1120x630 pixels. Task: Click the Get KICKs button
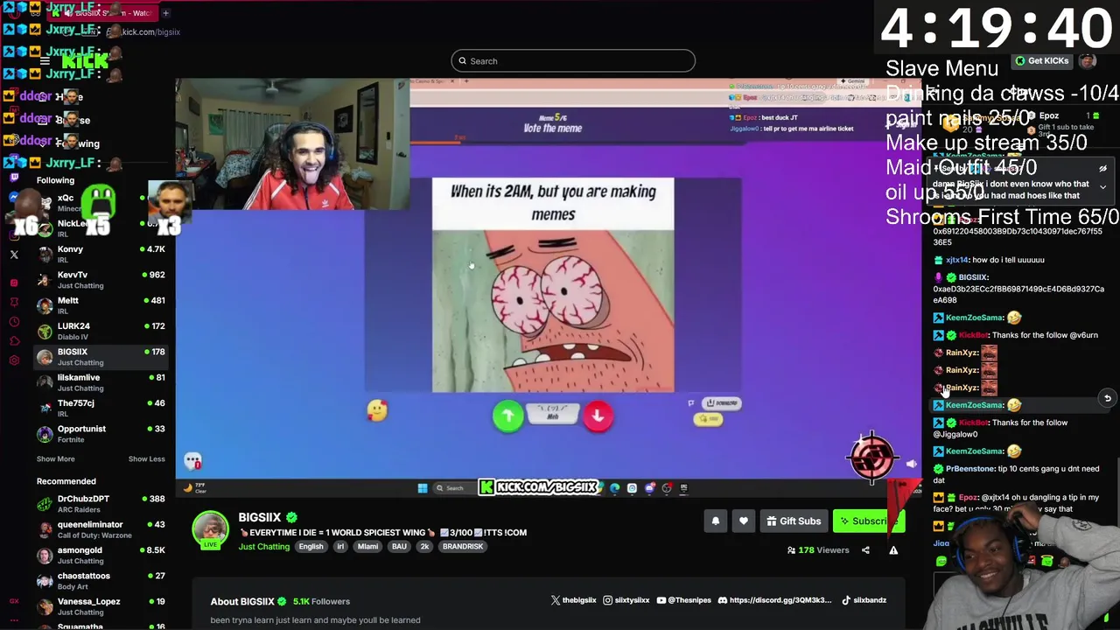pyautogui.click(x=1041, y=61)
